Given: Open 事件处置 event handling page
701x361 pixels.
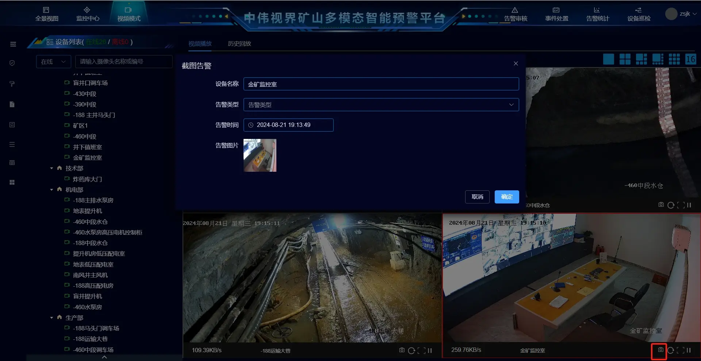Looking at the screenshot, I should (556, 14).
